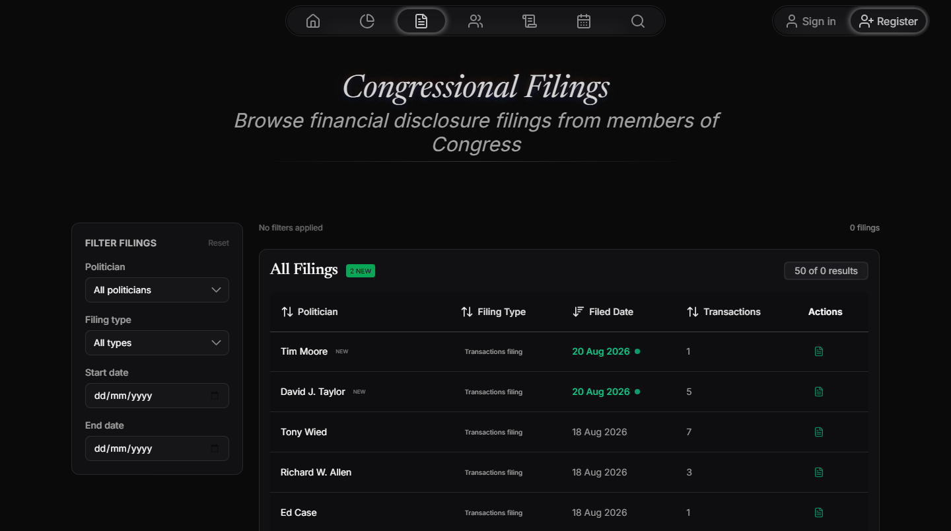
Task: View Richard W. Allen's filing document icon
Action: click(x=819, y=472)
